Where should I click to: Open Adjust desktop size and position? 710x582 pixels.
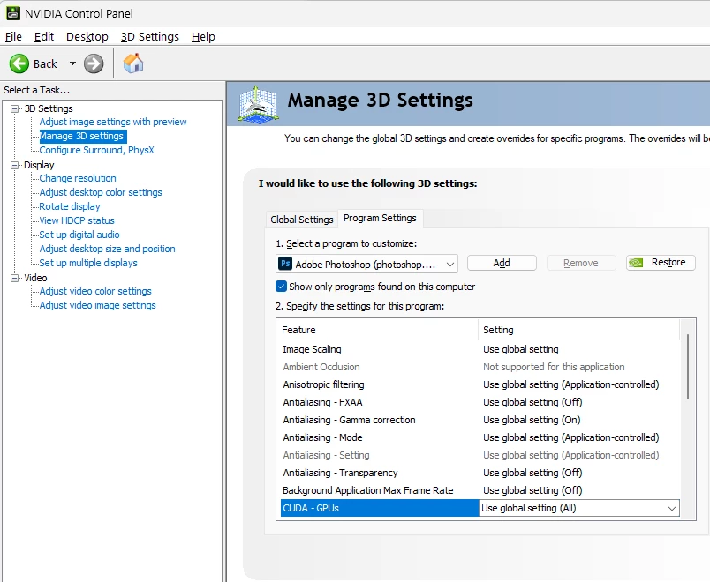107,249
